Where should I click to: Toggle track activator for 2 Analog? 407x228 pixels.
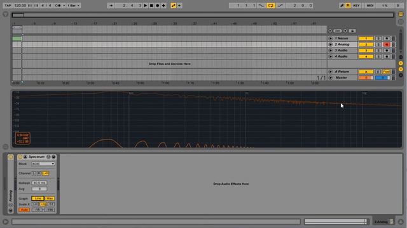coord(366,44)
